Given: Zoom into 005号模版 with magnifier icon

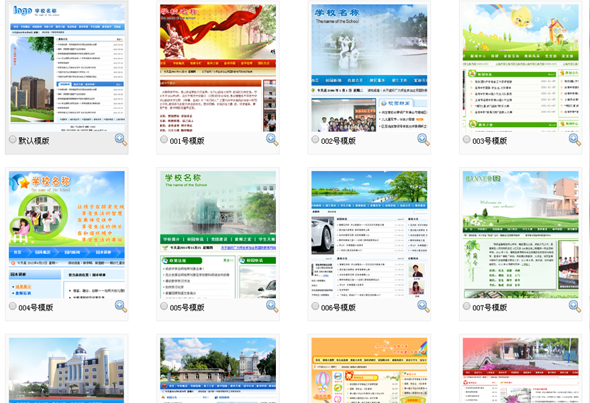Looking at the screenshot, I should pos(272,306).
